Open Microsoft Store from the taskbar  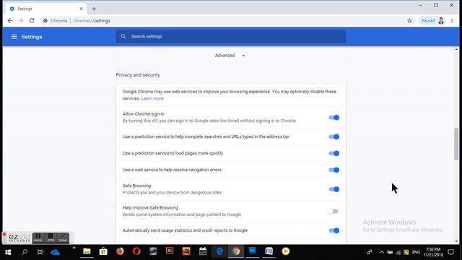103,251
